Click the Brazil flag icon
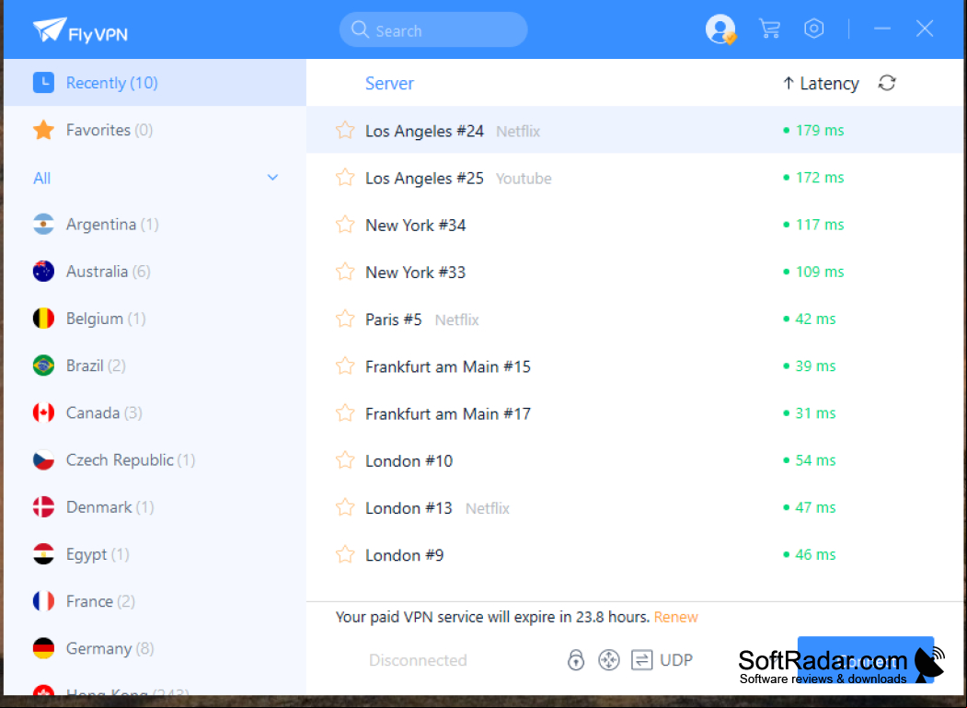 (x=44, y=366)
